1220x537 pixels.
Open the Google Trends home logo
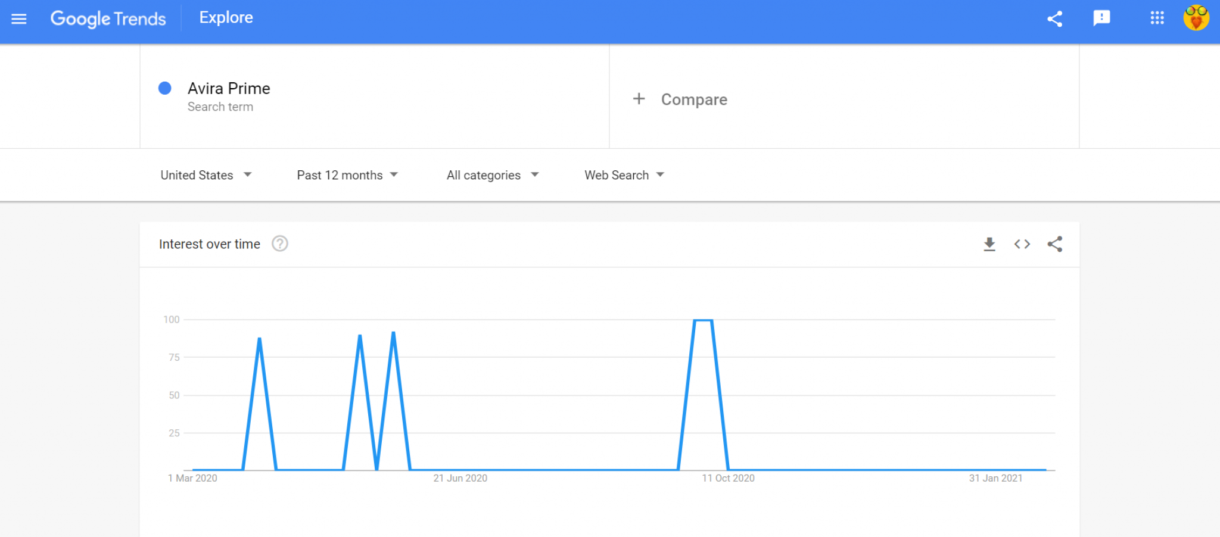click(x=108, y=19)
